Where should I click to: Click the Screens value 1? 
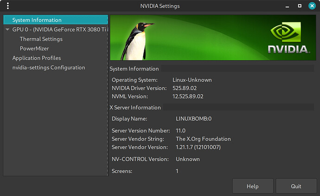coord(177,171)
